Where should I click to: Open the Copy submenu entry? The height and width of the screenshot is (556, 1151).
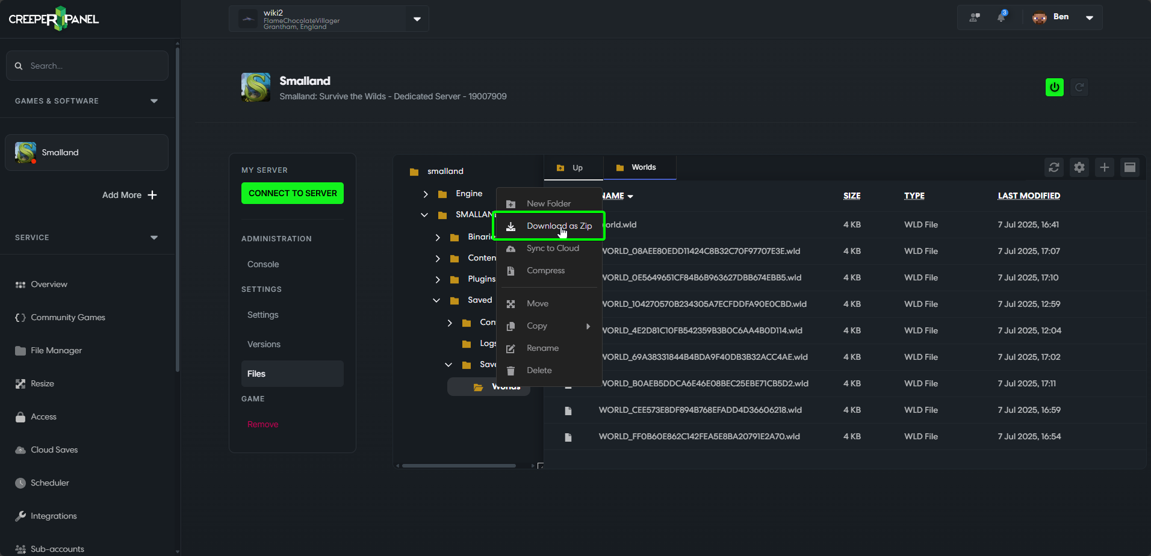(x=548, y=326)
